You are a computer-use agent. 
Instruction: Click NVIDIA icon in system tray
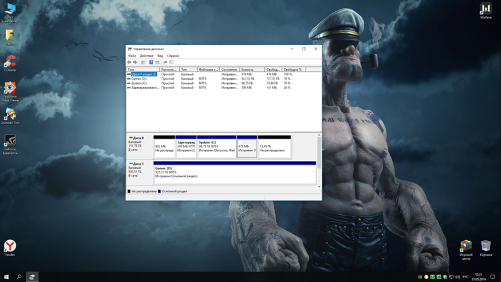(x=420, y=277)
